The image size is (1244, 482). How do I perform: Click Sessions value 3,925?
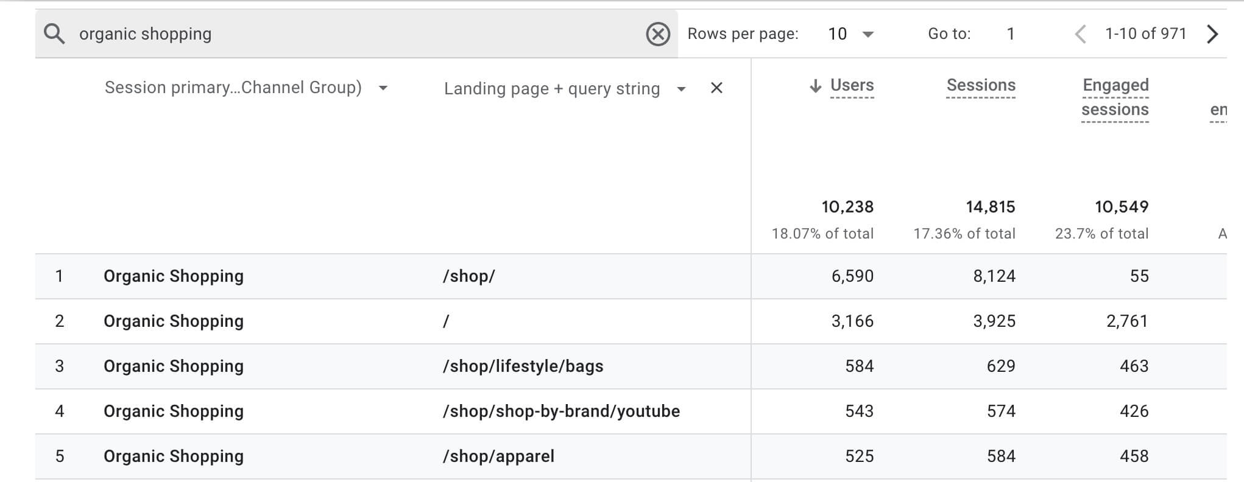994,321
